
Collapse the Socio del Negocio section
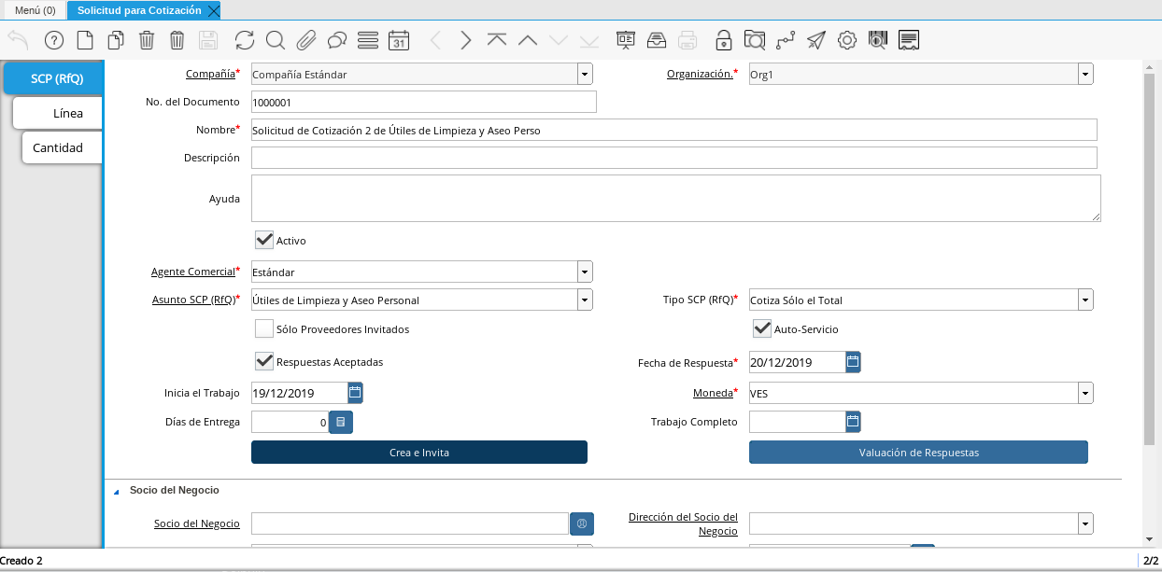[118, 491]
